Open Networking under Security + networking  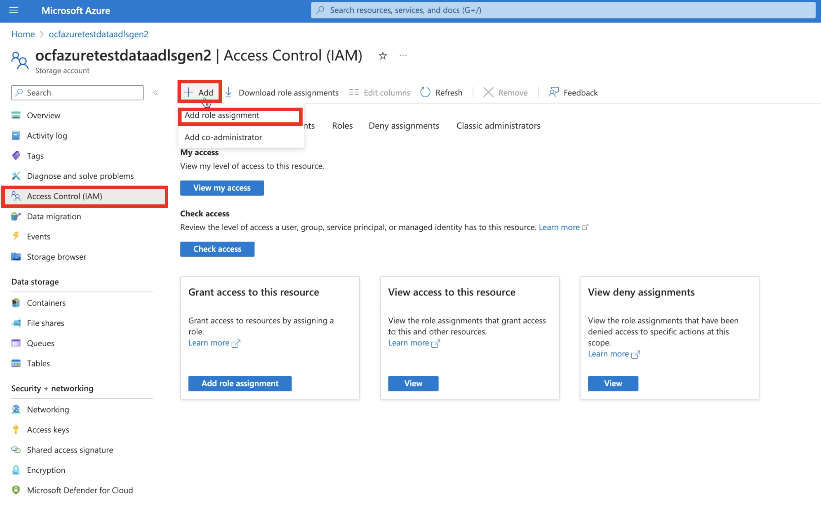coord(48,410)
